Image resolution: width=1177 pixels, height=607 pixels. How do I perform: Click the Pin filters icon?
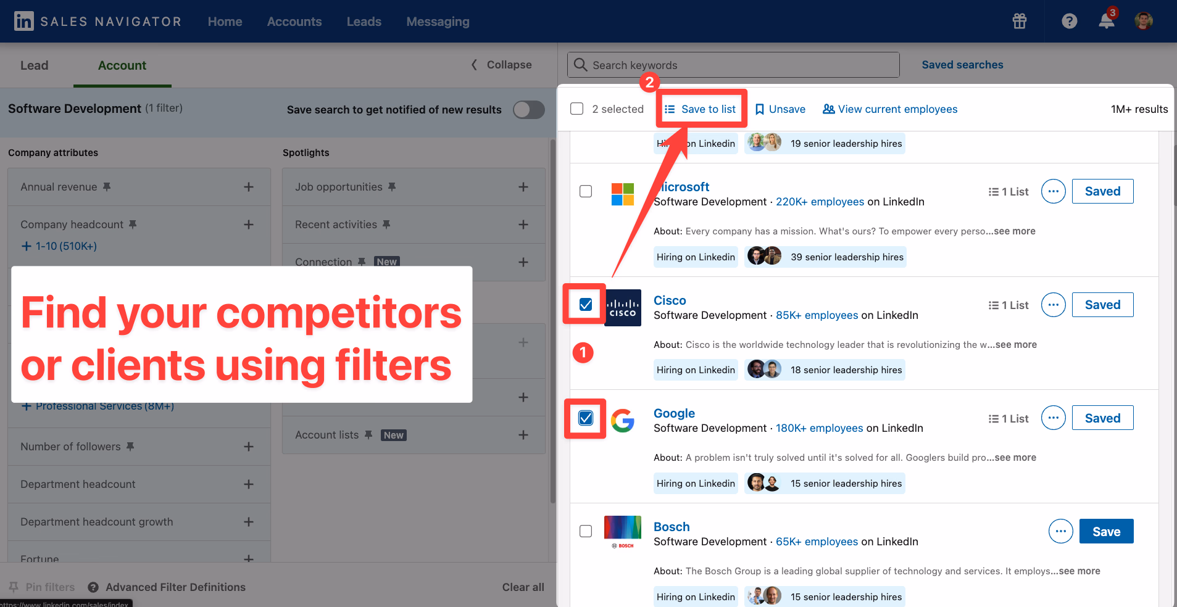[x=14, y=587]
